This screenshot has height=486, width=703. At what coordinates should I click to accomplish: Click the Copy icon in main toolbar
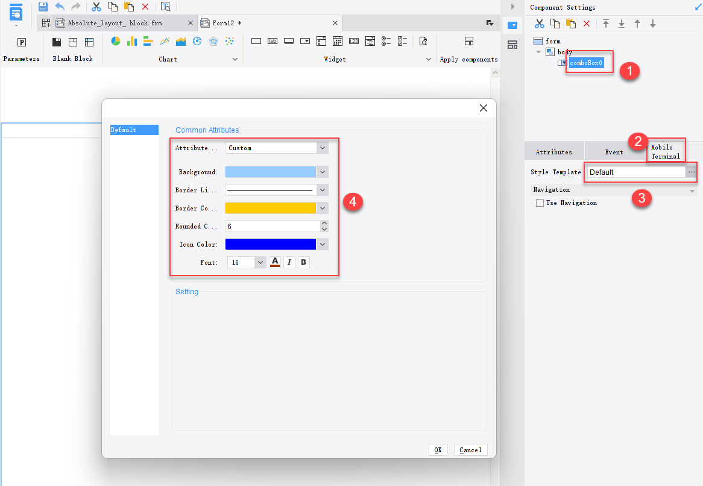point(113,6)
